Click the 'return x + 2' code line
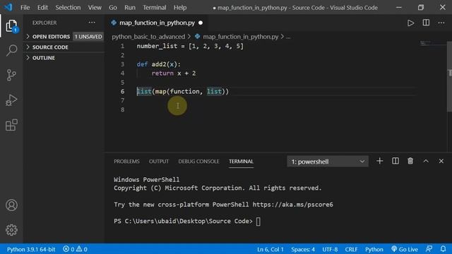 pyautogui.click(x=174, y=73)
